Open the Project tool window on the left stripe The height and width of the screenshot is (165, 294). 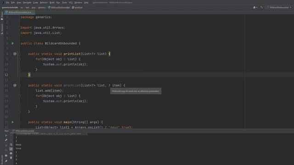point(2,16)
